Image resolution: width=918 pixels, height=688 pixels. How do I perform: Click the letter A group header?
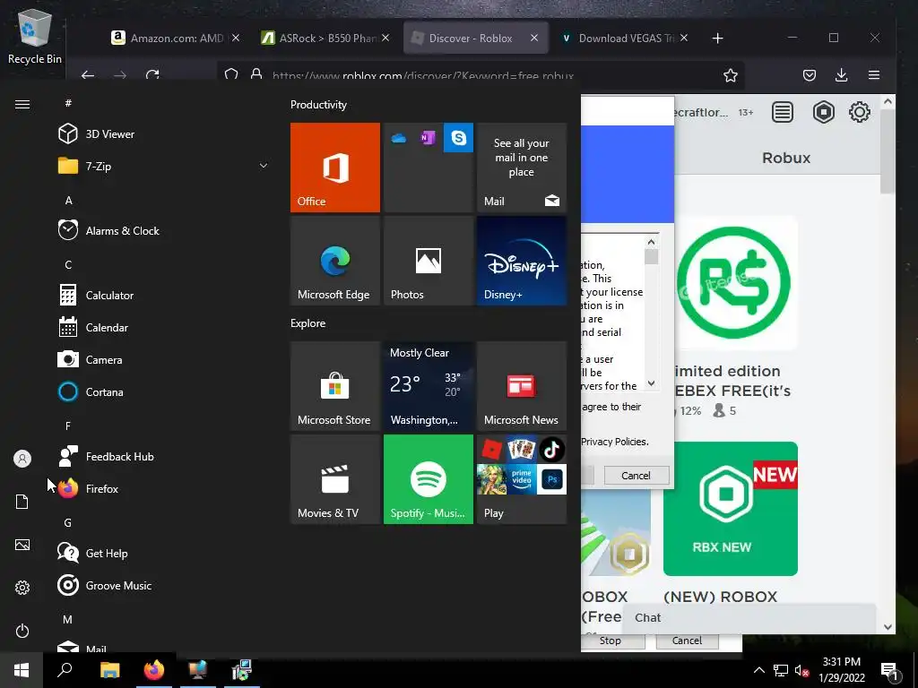coord(68,200)
